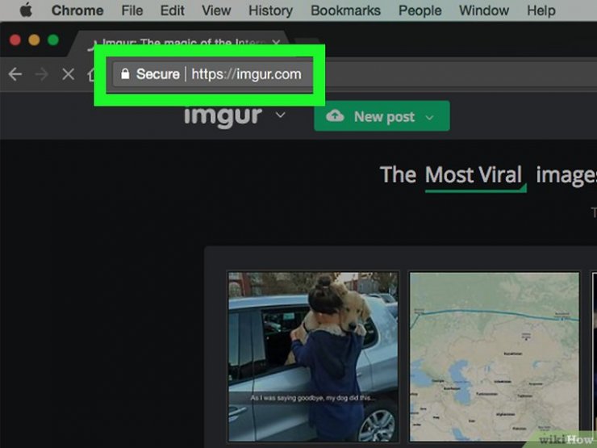Open the Edit menu
This screenshot has width=597, height=448.
click(x=172, y=10)
